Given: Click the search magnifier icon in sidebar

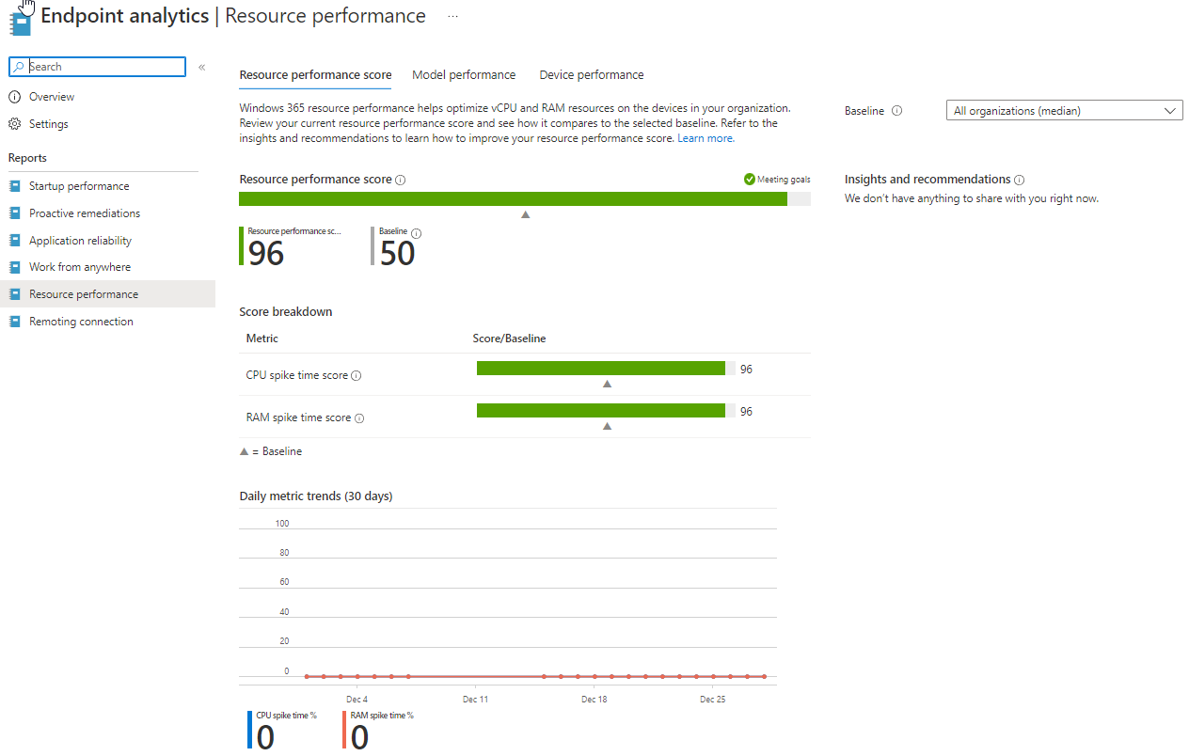Looking at the screenshot, I should click(19, 67).
